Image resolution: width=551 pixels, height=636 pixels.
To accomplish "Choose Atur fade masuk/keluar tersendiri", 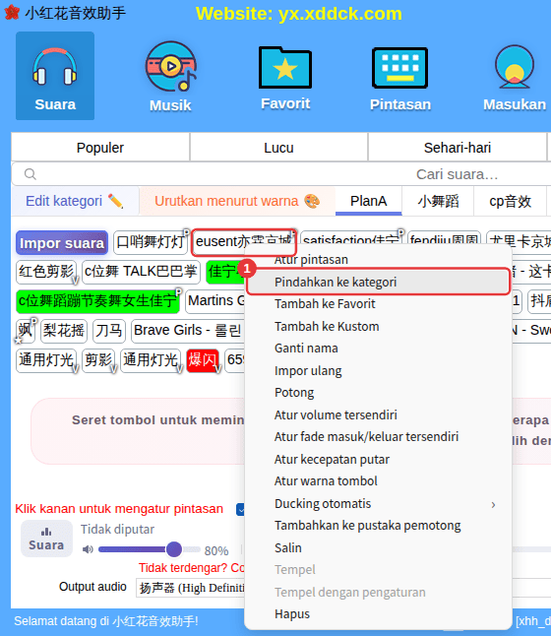I will (x=378, y=437).
